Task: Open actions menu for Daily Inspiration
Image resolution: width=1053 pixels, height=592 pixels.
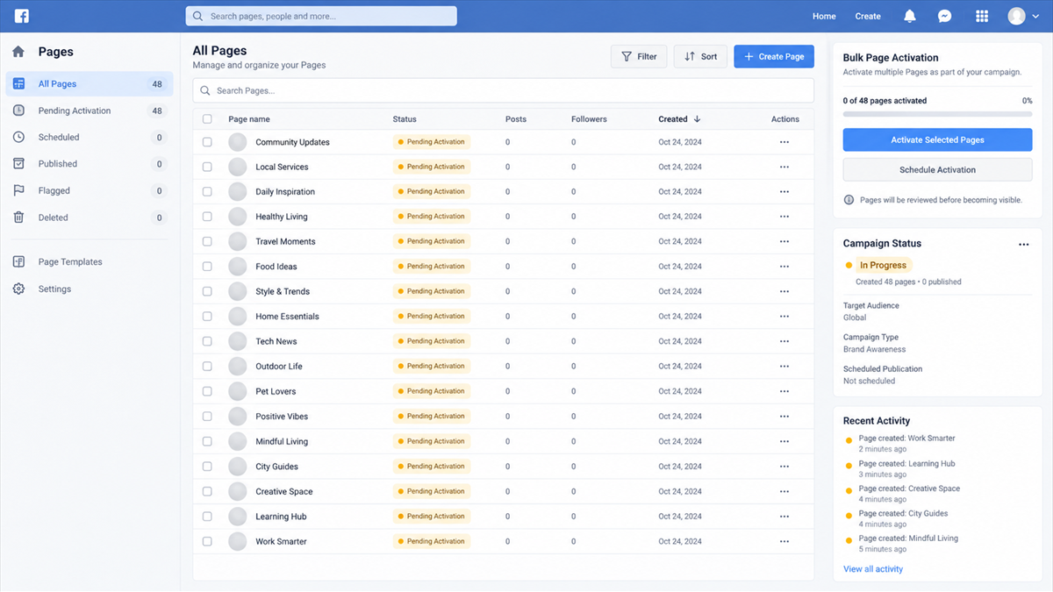Action: (x=784, y=191)
